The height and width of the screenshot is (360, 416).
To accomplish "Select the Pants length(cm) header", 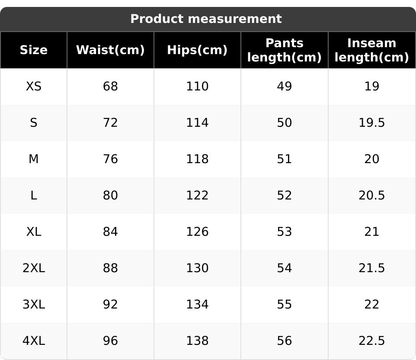I will (x=284, y=50).
